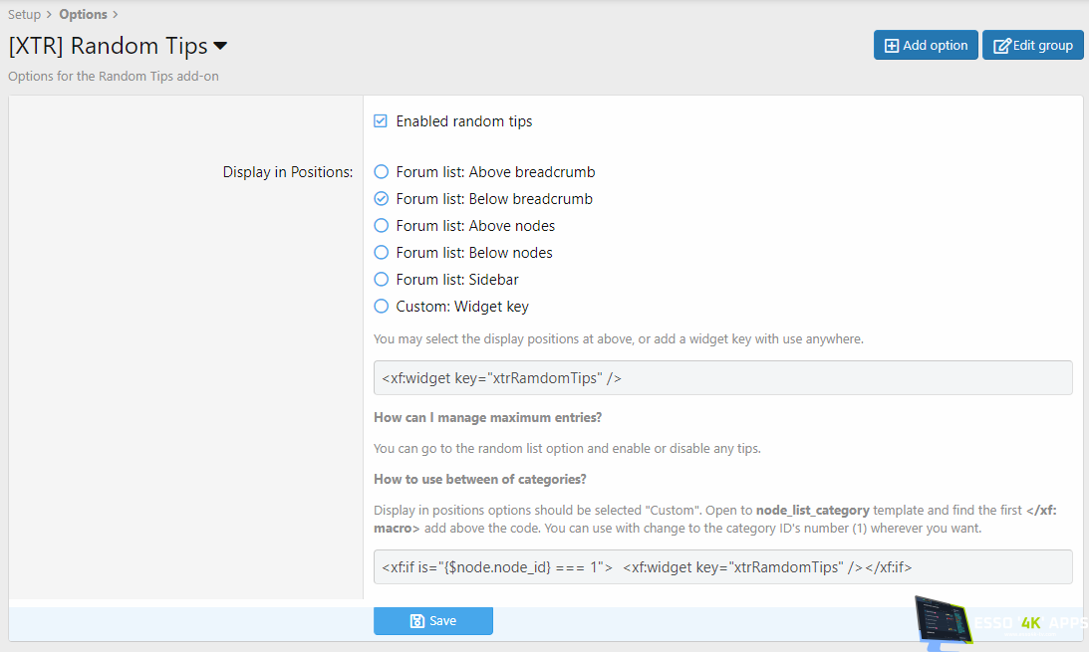The height and width of the screenshot is (652, 1089).
Task: Click the pencil icon in Edit group
Action: point(1001,46)
